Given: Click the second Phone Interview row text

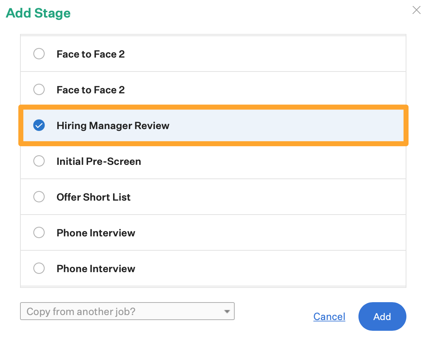Looking at the screenshot, I should [x=96, y=269].
